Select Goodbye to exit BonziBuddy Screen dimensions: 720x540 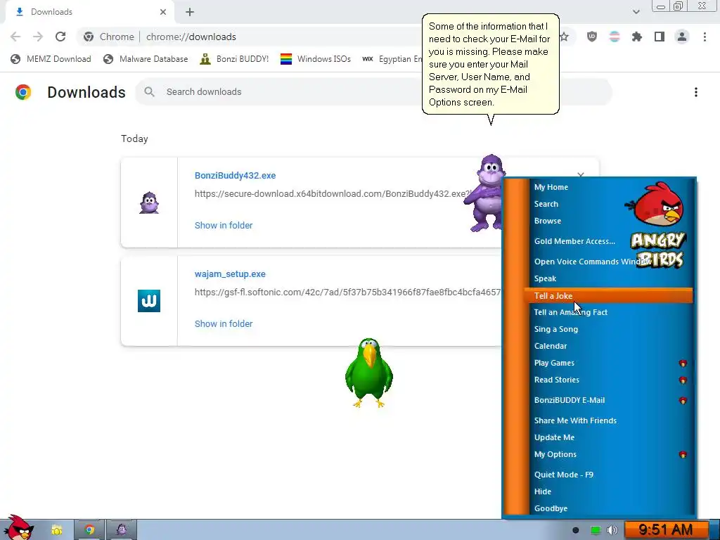(551, 509)
